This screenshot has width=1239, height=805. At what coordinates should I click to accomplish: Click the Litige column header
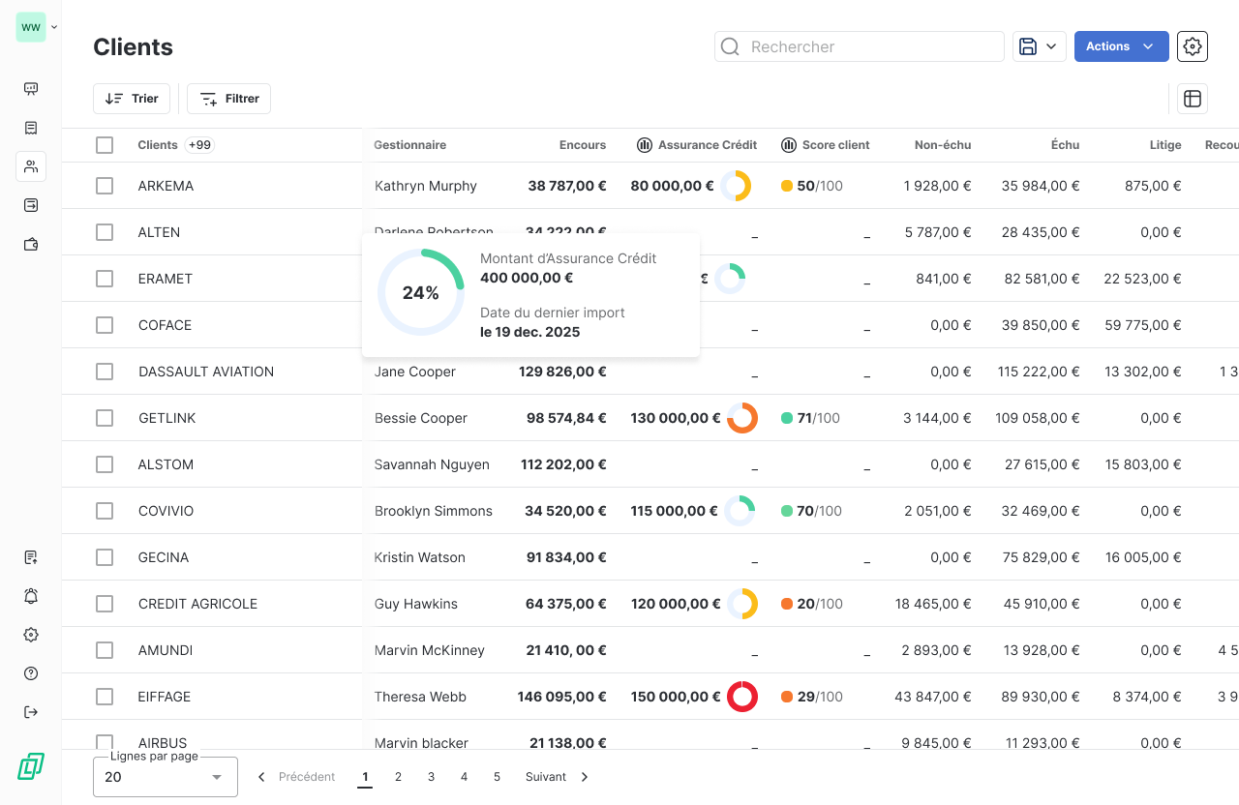tap(1165, 145)
